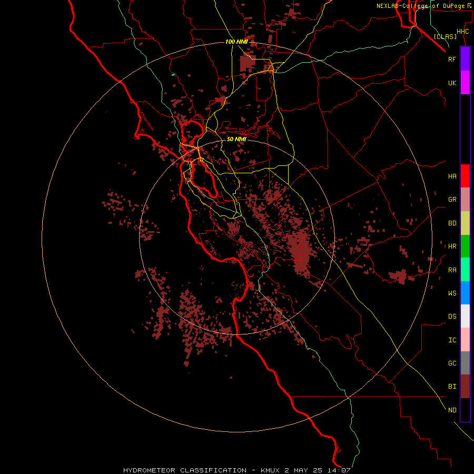Select the gray GC legend swatch

click(x=465, y=363)
